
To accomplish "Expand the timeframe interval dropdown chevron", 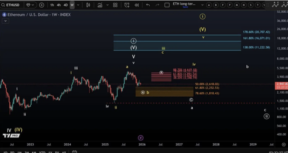I will tap(78, 5).
